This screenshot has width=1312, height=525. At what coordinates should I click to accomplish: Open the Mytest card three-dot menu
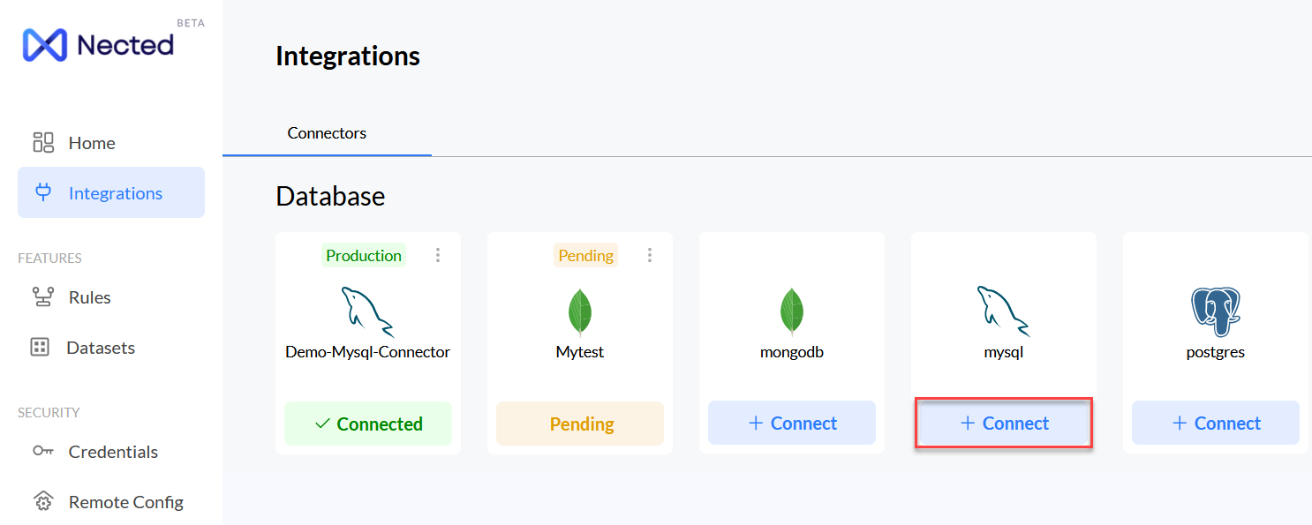click(x=650, y=255)
